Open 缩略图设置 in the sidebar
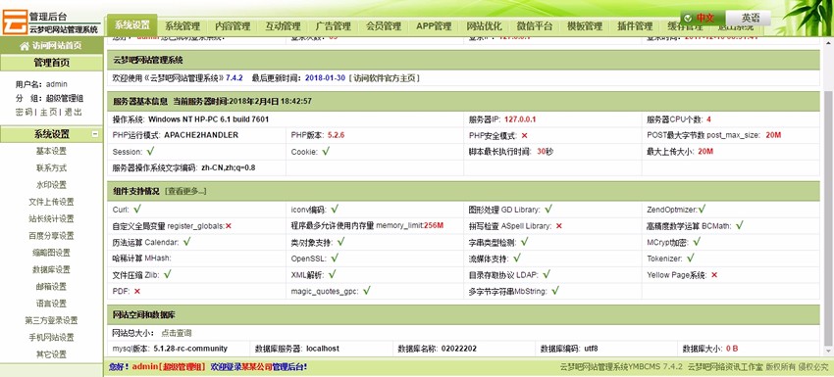The image size is (834, 377). pos(51,253)
